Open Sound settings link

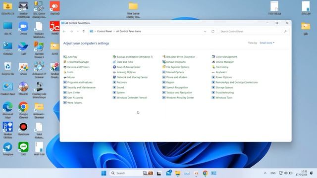[x=120, y=88]
